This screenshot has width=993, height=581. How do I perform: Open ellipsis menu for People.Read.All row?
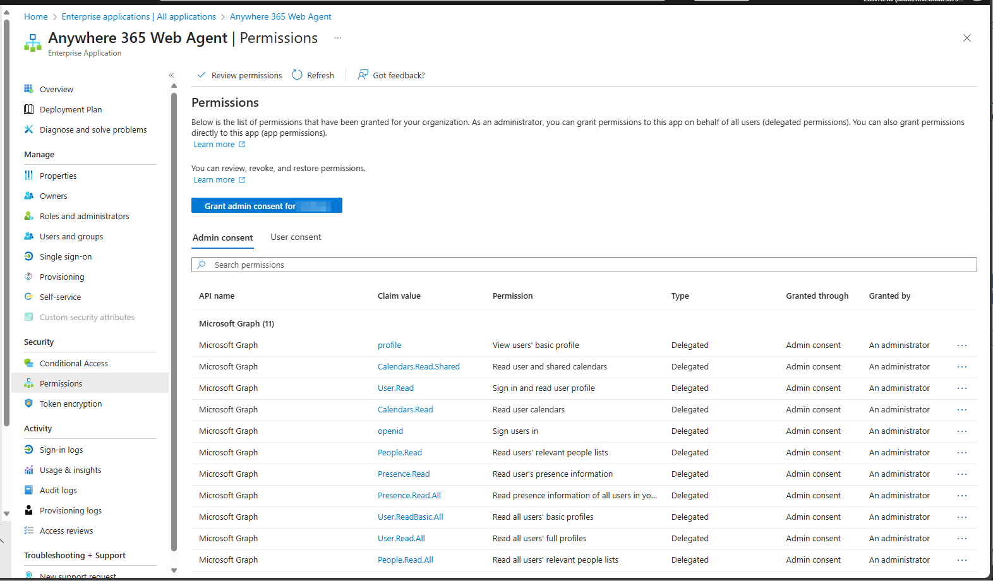pos(962,560)
